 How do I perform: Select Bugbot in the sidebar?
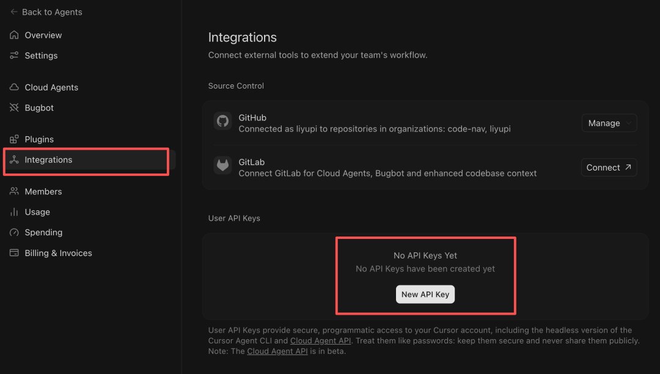pyautogui.click(x=39, y=108)
